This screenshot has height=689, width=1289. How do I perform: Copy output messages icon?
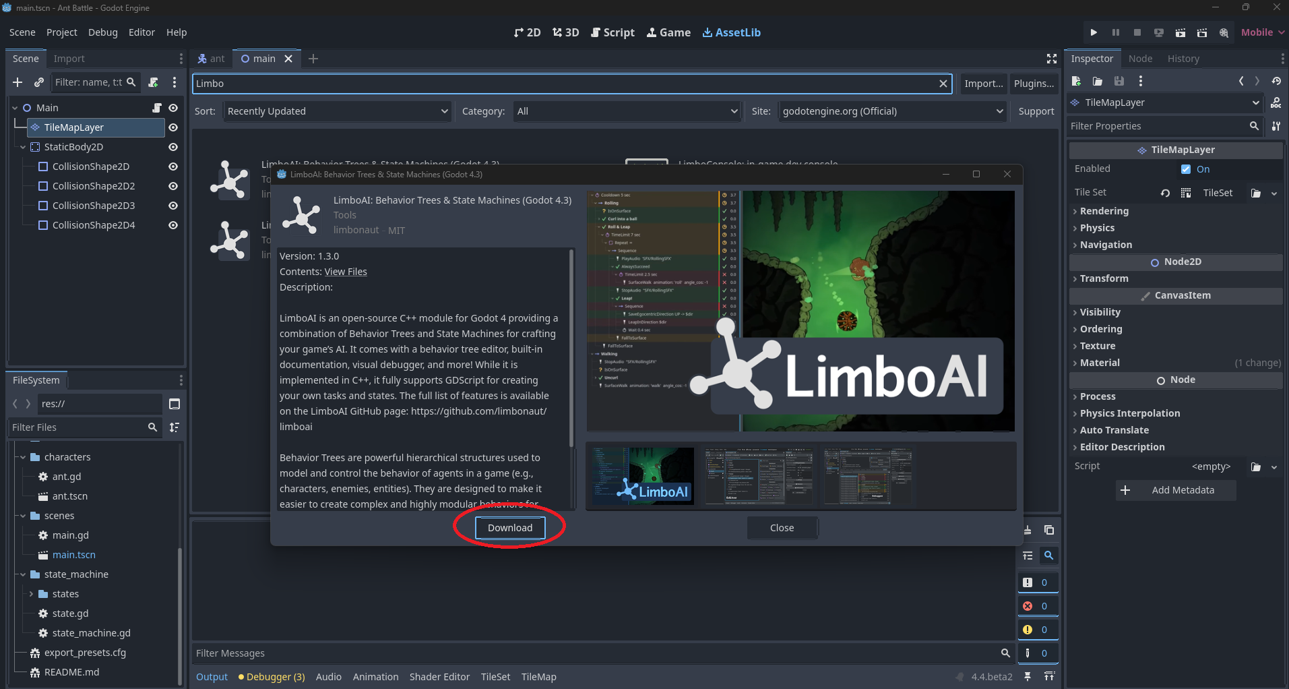coord(1049,530)
